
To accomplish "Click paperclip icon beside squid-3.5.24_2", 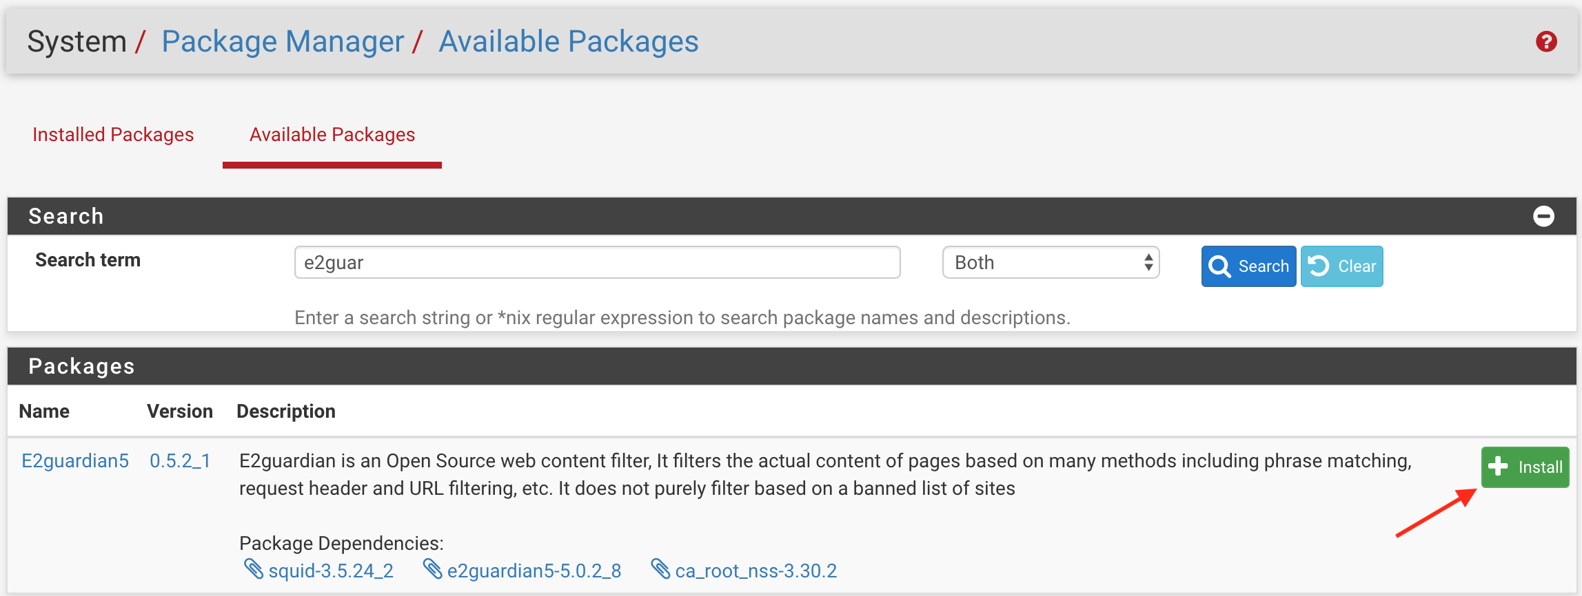I will click(254, 569).
